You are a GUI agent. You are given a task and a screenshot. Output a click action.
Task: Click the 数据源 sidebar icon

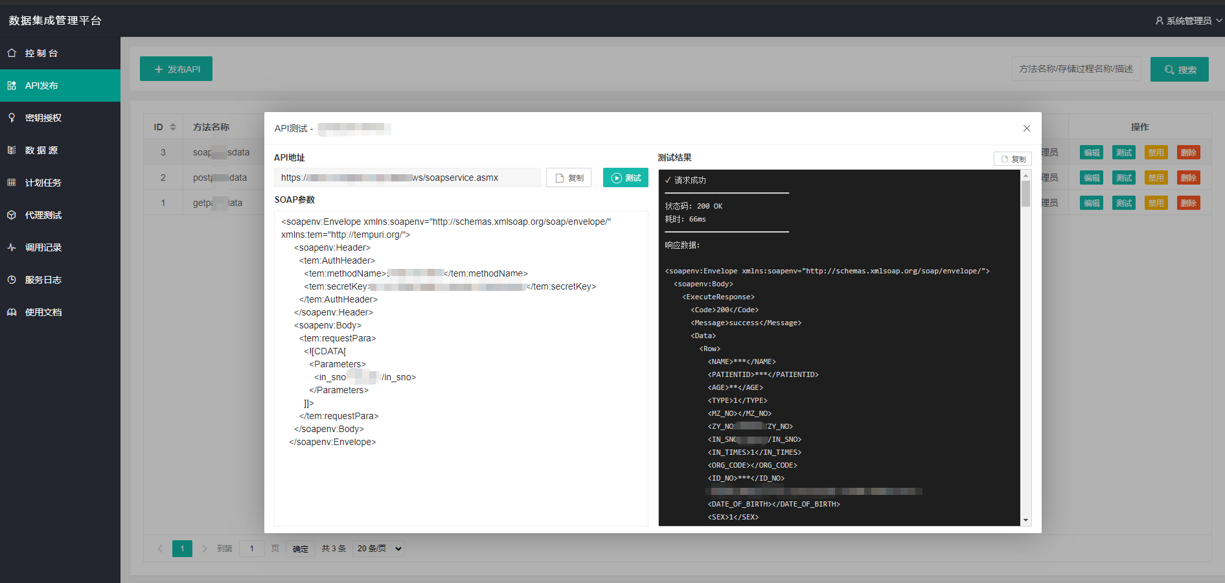(12, 150)
